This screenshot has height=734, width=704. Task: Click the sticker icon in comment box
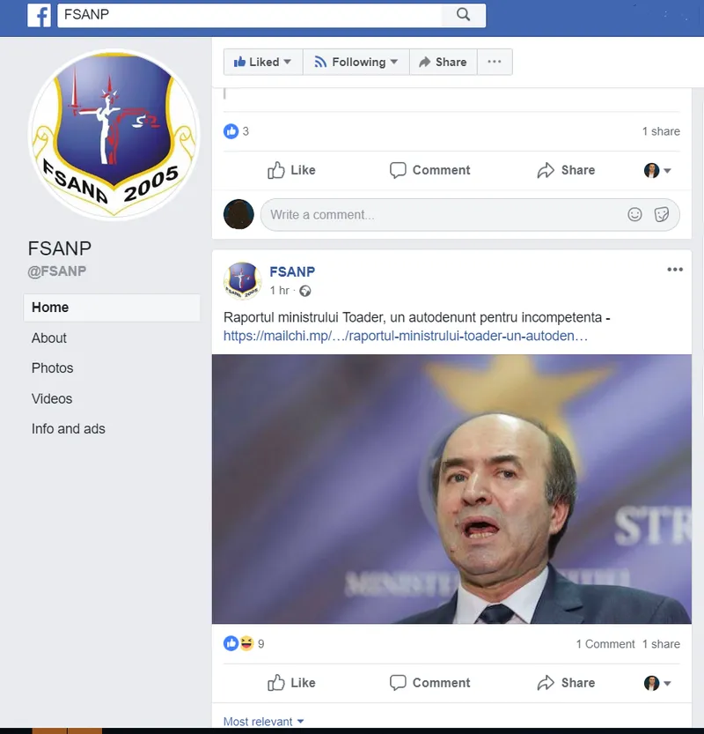click(662, 215)
